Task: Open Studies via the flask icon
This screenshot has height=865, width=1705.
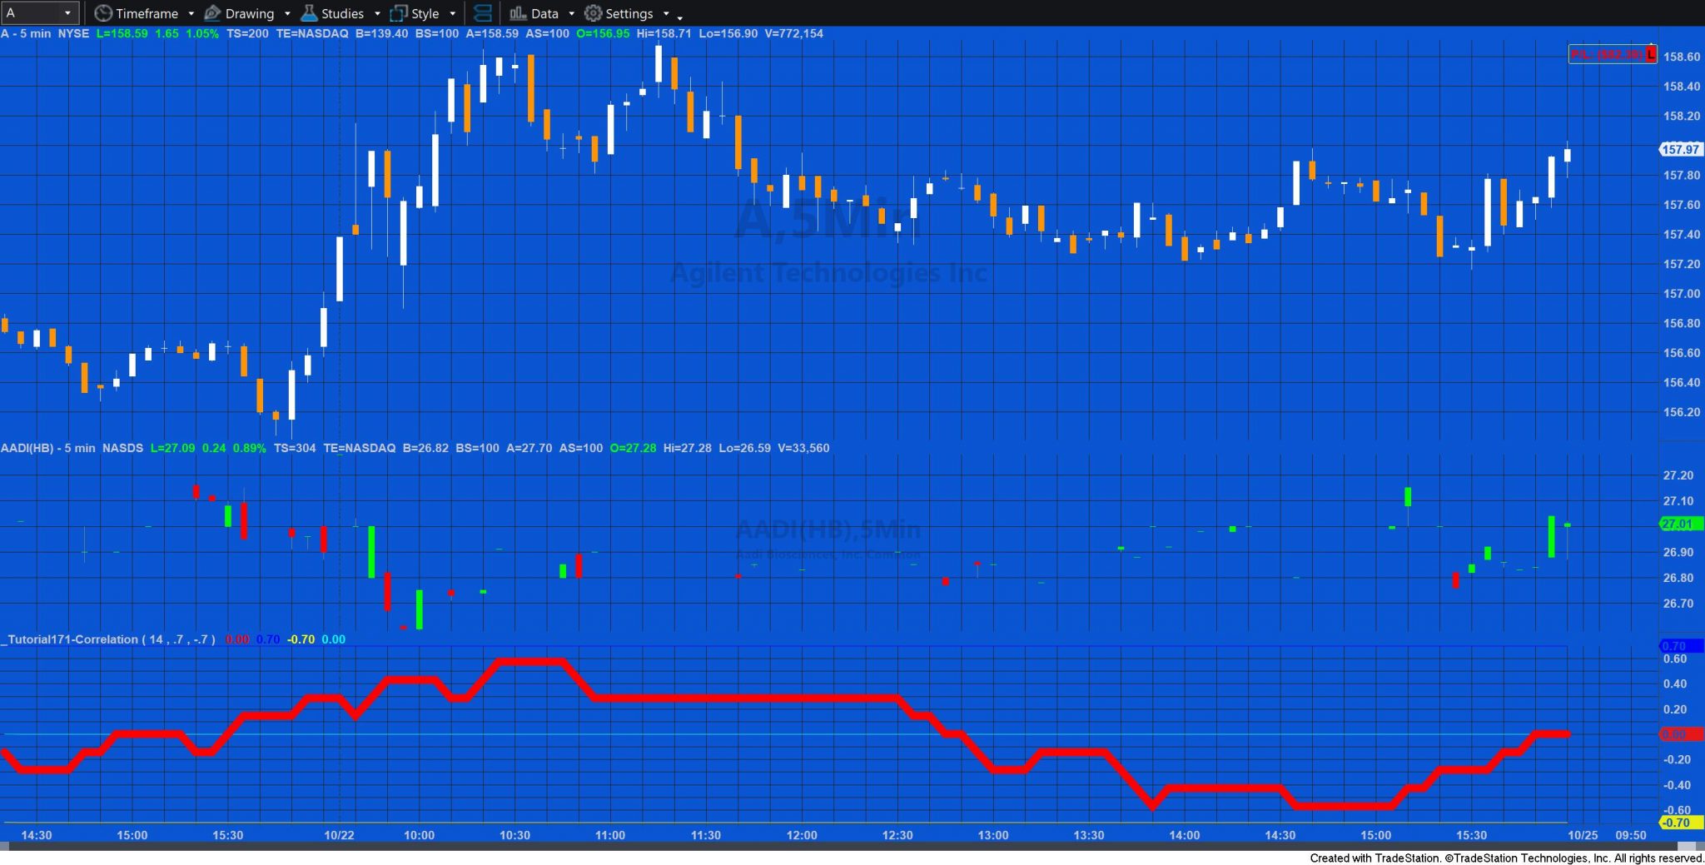Action: coord(309,13)
